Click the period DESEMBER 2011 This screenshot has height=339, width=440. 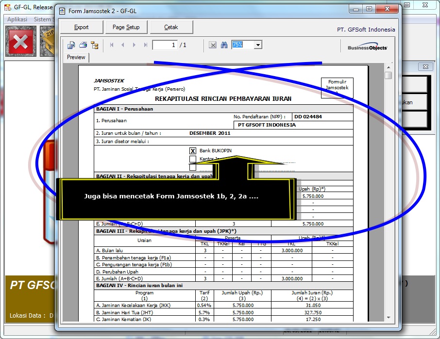pos(210,133)
